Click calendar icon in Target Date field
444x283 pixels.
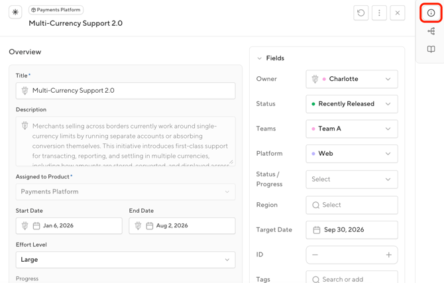[316, 230]
